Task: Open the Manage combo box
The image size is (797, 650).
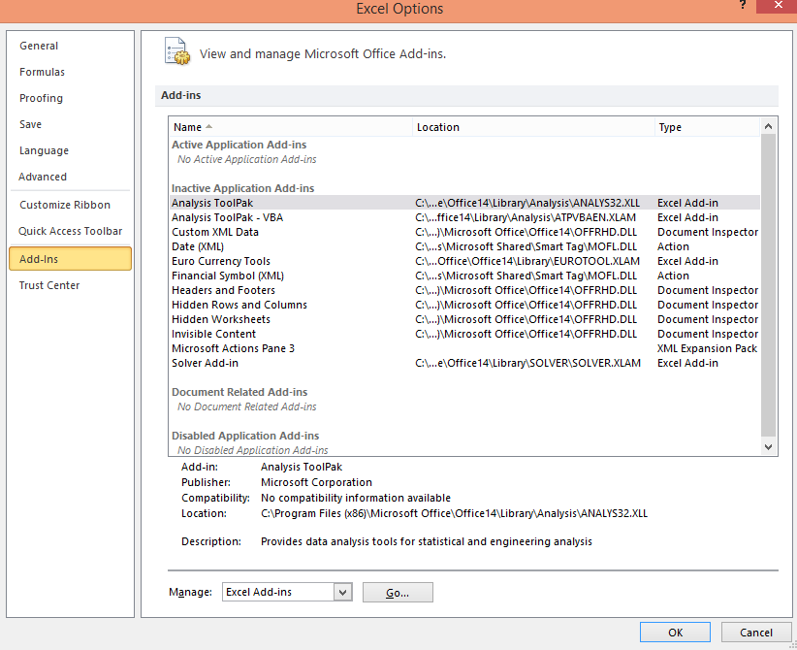Action: tap(287, 592)
